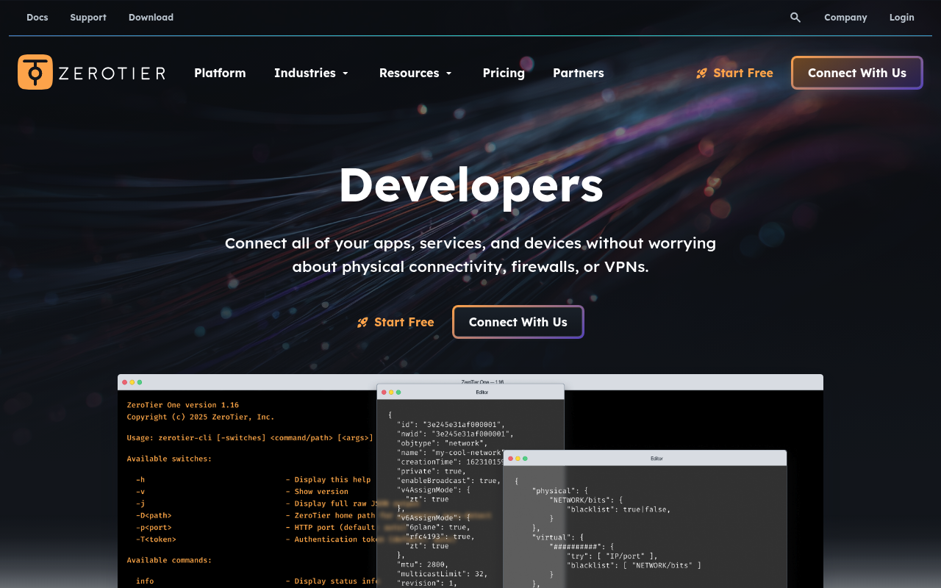Click the "info" command in the terminal
941x588 pixels.
tap(145, 581)
